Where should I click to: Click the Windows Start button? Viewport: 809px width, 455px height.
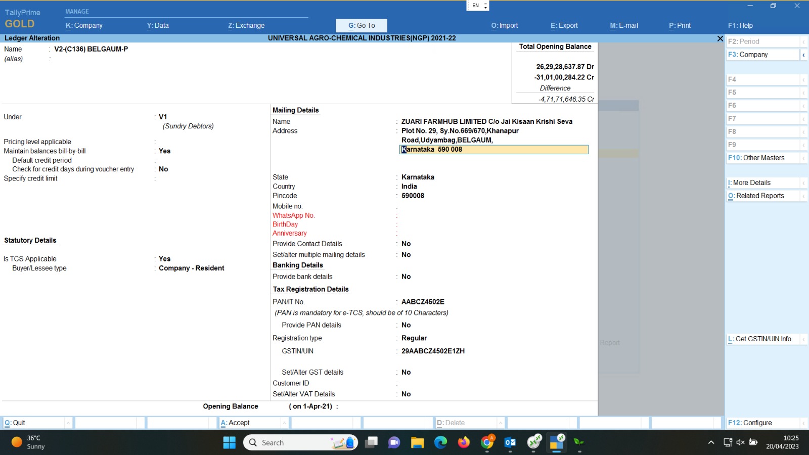tap(230, 443)
